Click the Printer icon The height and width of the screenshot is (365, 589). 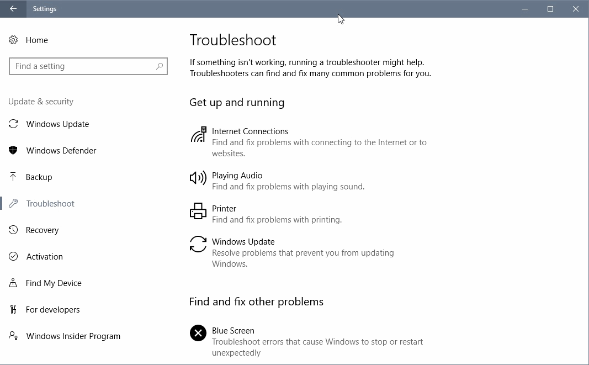point(198,211)
